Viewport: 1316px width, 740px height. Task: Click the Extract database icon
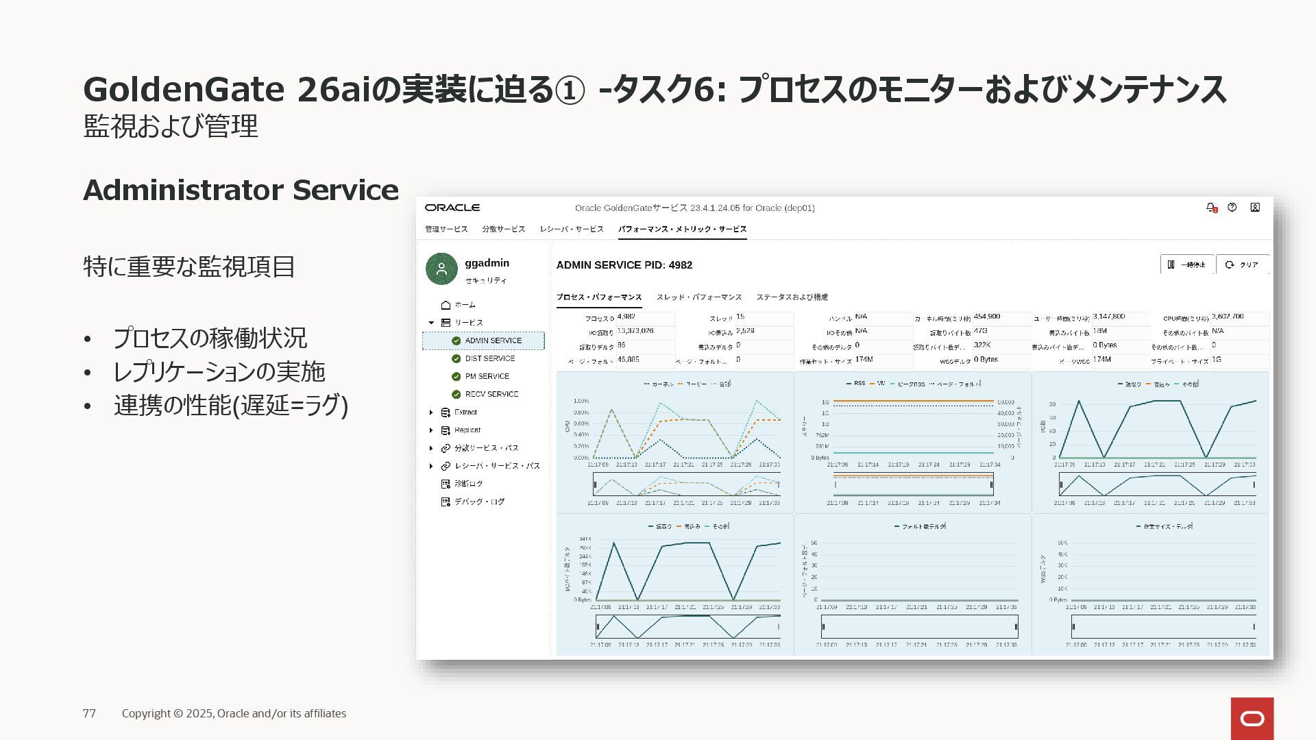446,412
